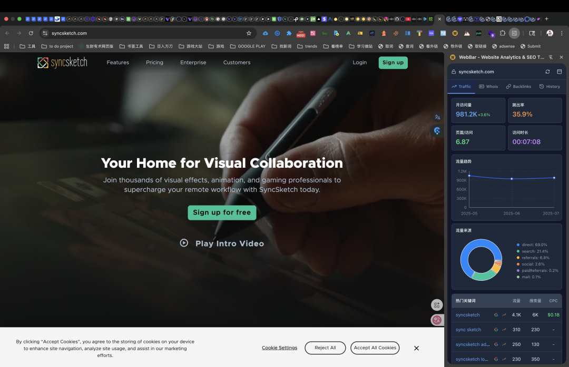
Task: Open the site information icon in address bar
Action: [45, 33]
